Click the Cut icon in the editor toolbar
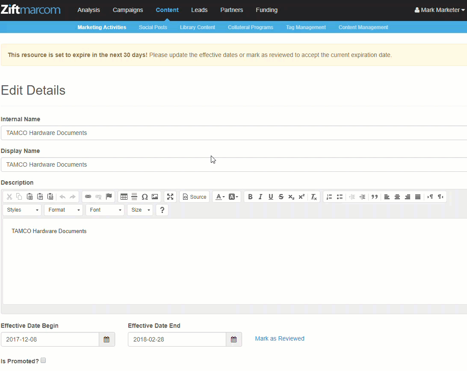This screenshot has height=371, width=467. (9, 197)
